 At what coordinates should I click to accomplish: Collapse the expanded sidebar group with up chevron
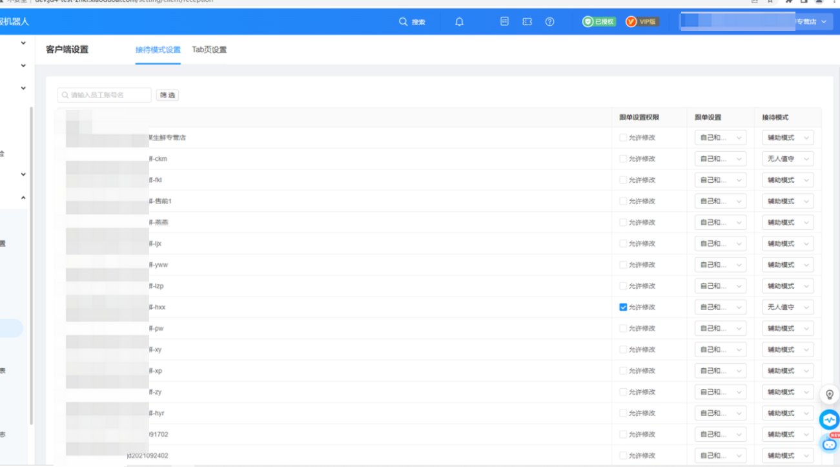tap(23, 198)
